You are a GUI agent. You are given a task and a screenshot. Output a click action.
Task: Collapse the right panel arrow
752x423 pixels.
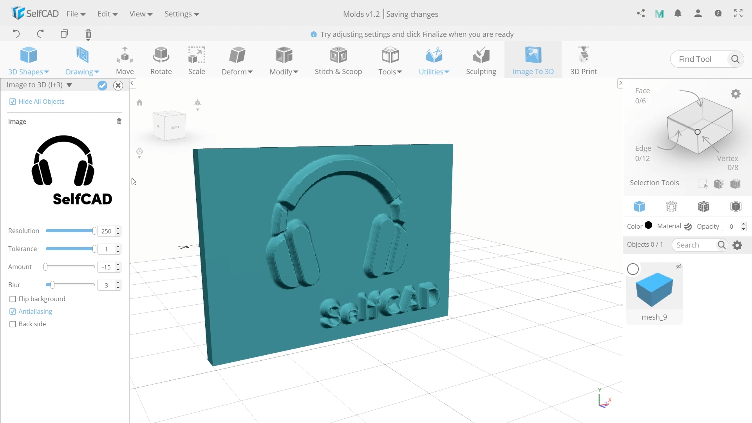tap(620, 83)
